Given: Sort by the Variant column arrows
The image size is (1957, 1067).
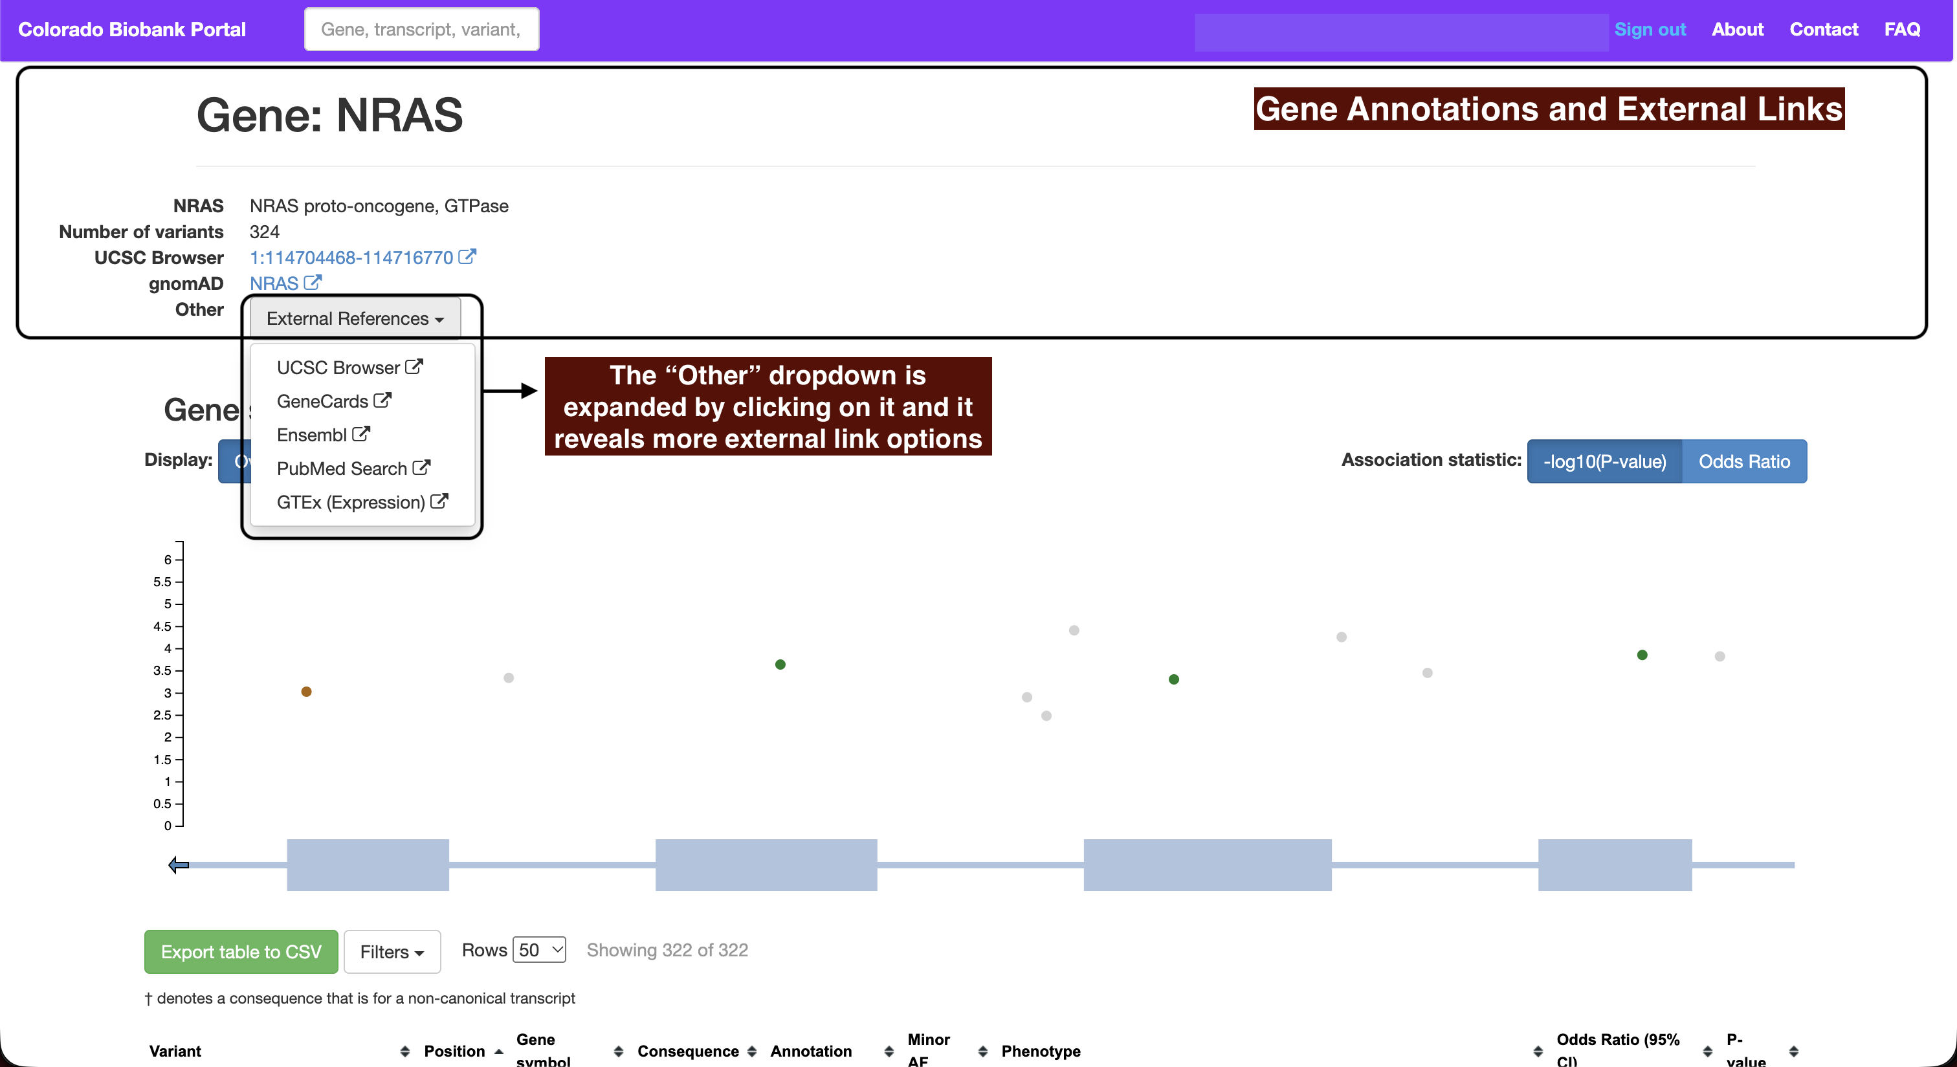Looking at the screenshot, I should pyautogui.click(x=405, y=1051).
